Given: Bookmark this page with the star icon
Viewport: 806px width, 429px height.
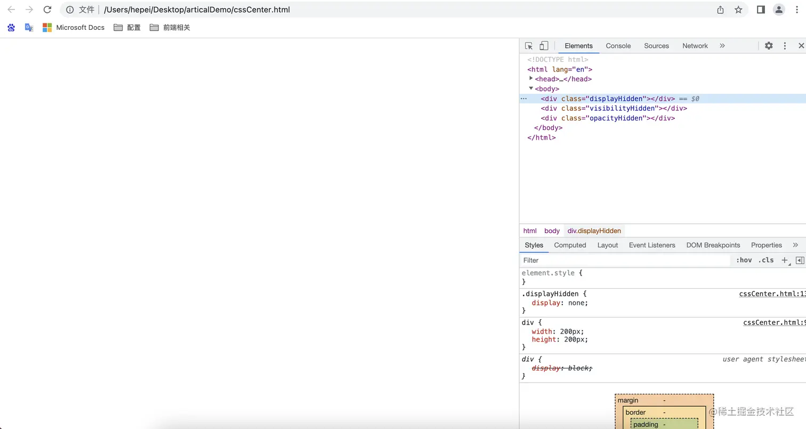Looking at the screenshot, I should (738, 10).
